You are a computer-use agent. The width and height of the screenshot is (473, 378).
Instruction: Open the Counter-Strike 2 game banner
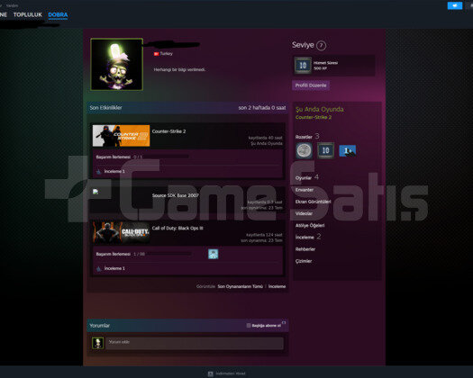click(x=121, y=136)
